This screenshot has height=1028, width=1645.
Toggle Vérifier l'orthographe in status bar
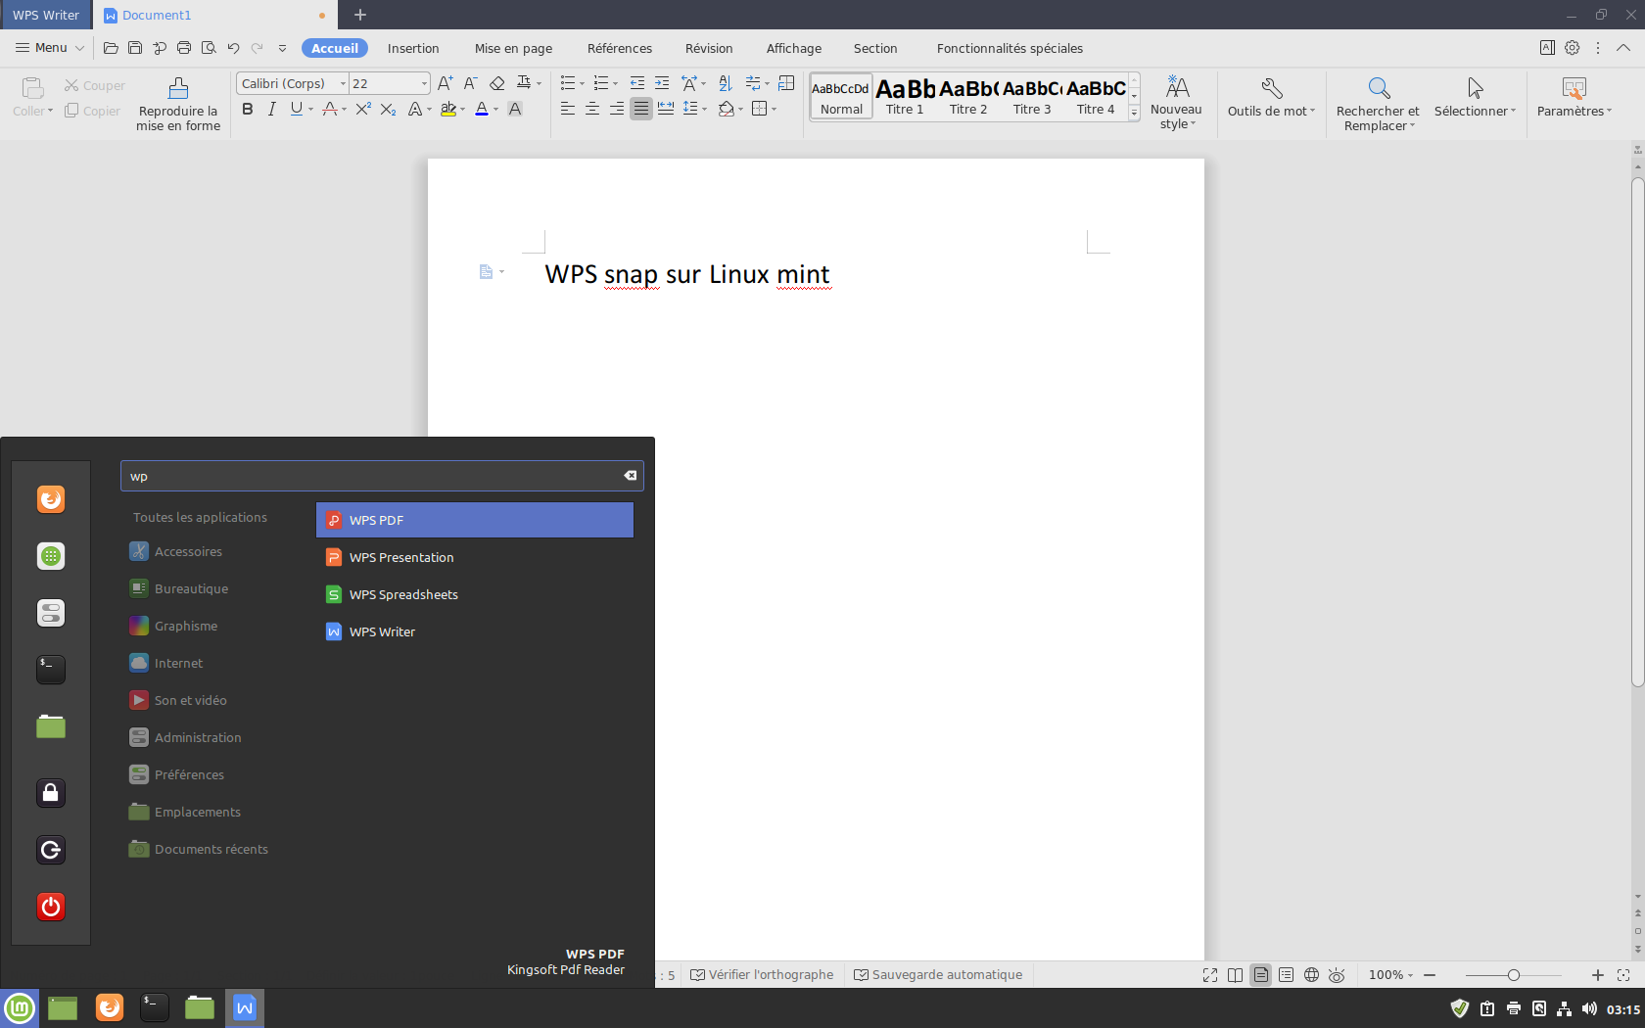(762, 975)
